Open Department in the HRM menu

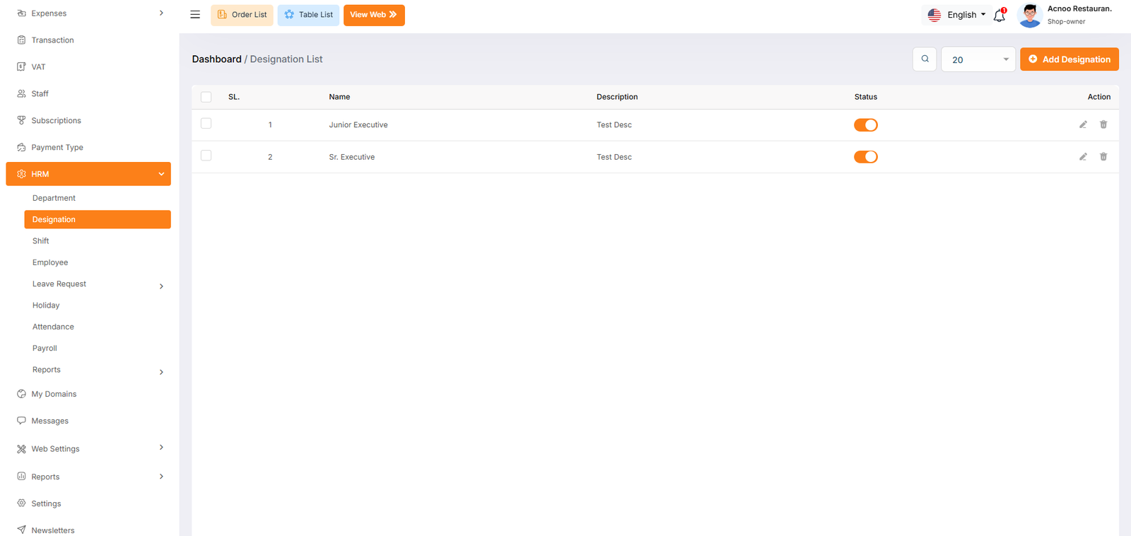click(x=54, y=198)
